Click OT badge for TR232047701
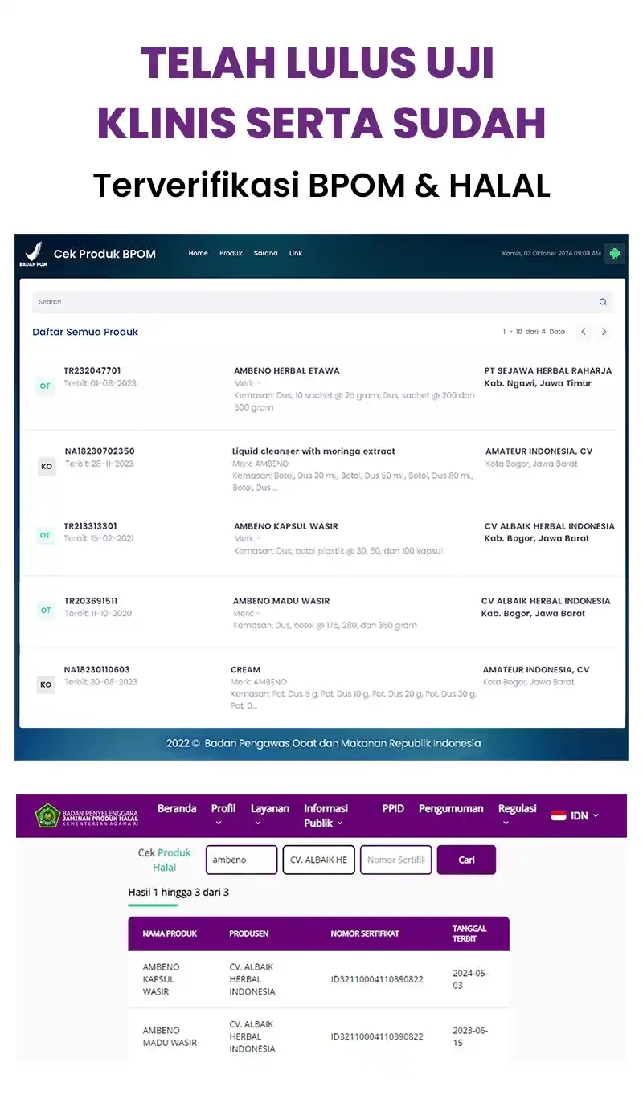Viewport: 643px width, 1103px height. click(45, 386)
